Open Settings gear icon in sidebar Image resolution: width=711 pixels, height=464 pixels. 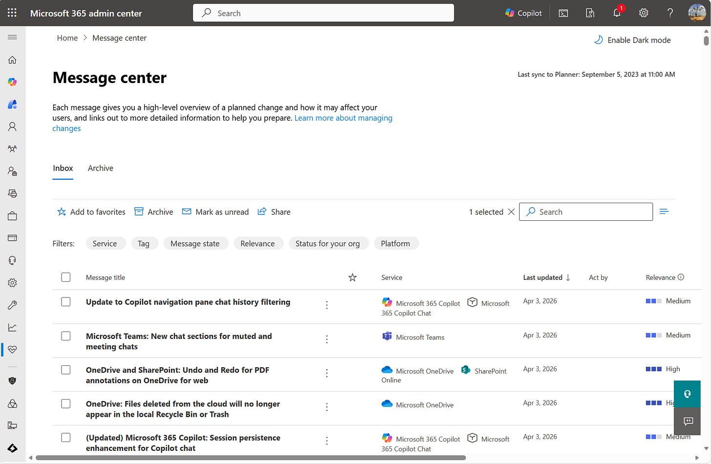[x=13, y=283]
